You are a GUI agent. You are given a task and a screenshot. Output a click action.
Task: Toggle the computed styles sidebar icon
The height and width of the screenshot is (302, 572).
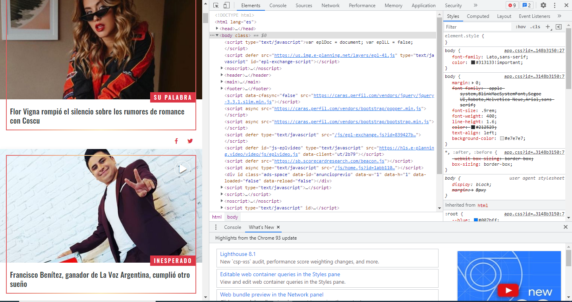pos(558,27)
